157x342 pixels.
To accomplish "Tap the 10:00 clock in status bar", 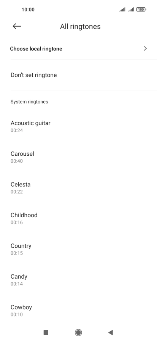I will [28, 10].
